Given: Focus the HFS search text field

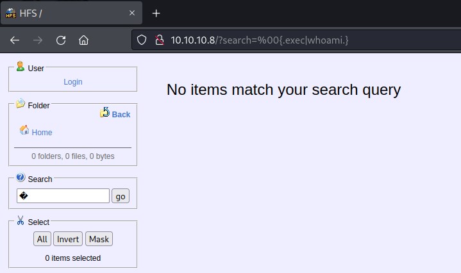Looking at the screenshot, I should coord(63,196).
